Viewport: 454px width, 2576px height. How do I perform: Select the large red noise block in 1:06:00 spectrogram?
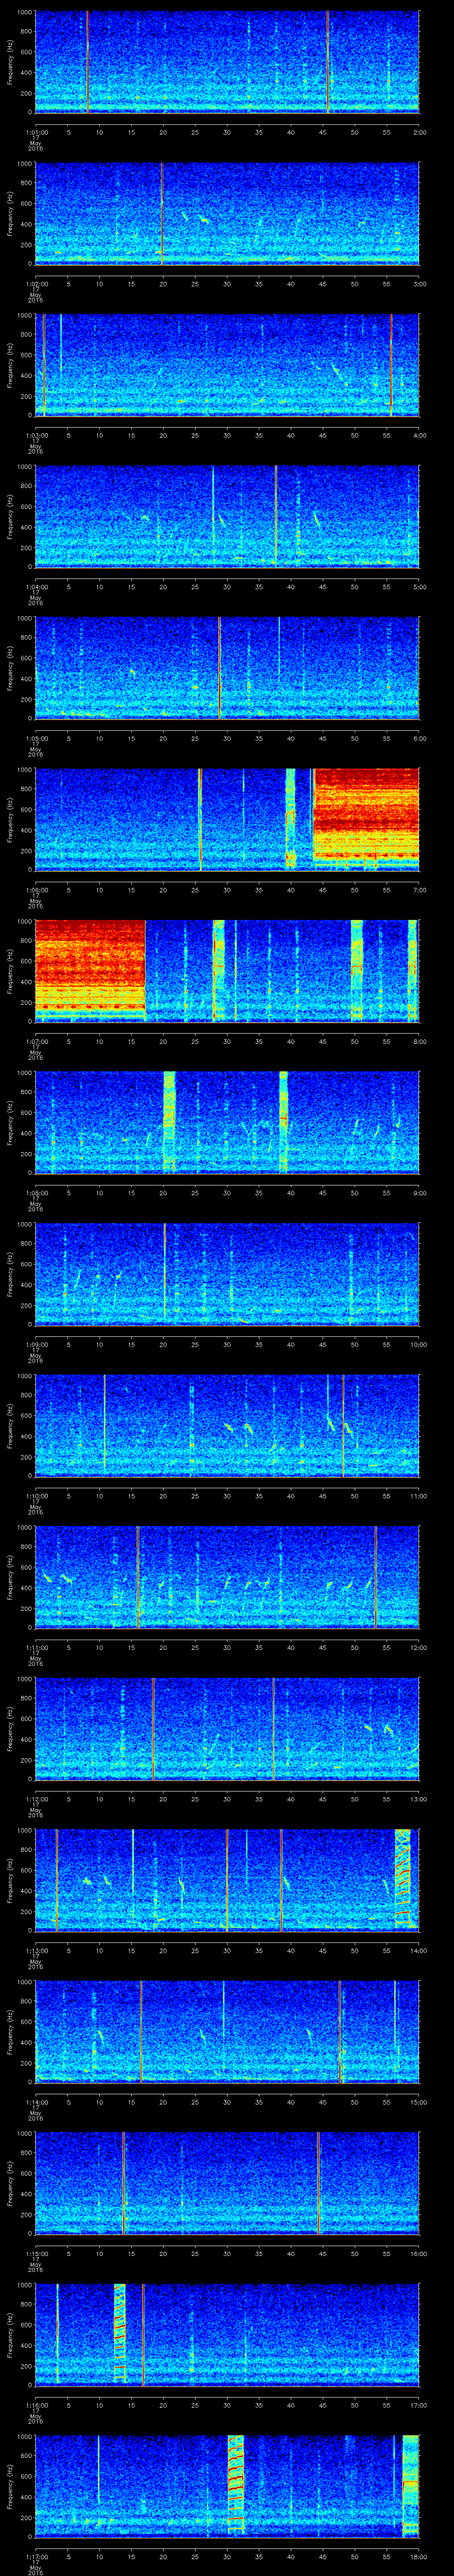click(x=366, y=813)
